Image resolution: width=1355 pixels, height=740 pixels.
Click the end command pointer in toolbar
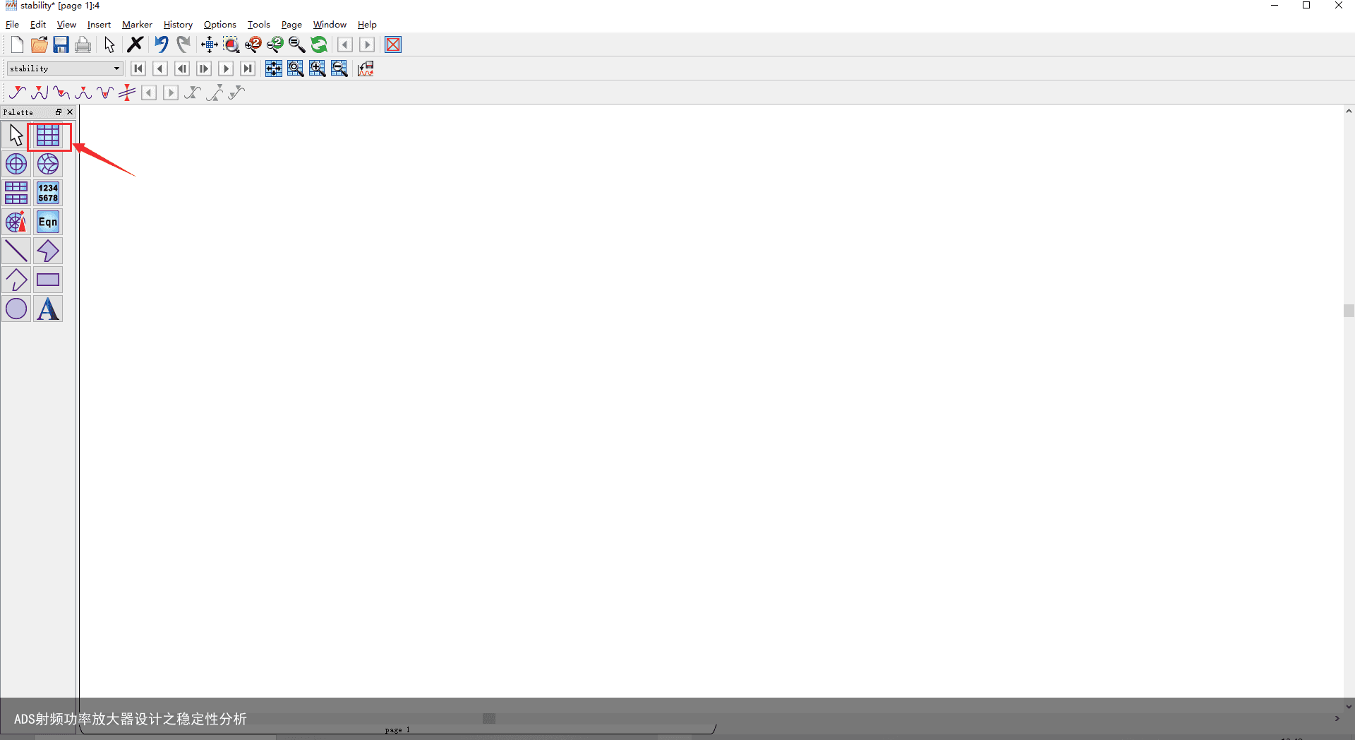point(109,44)
